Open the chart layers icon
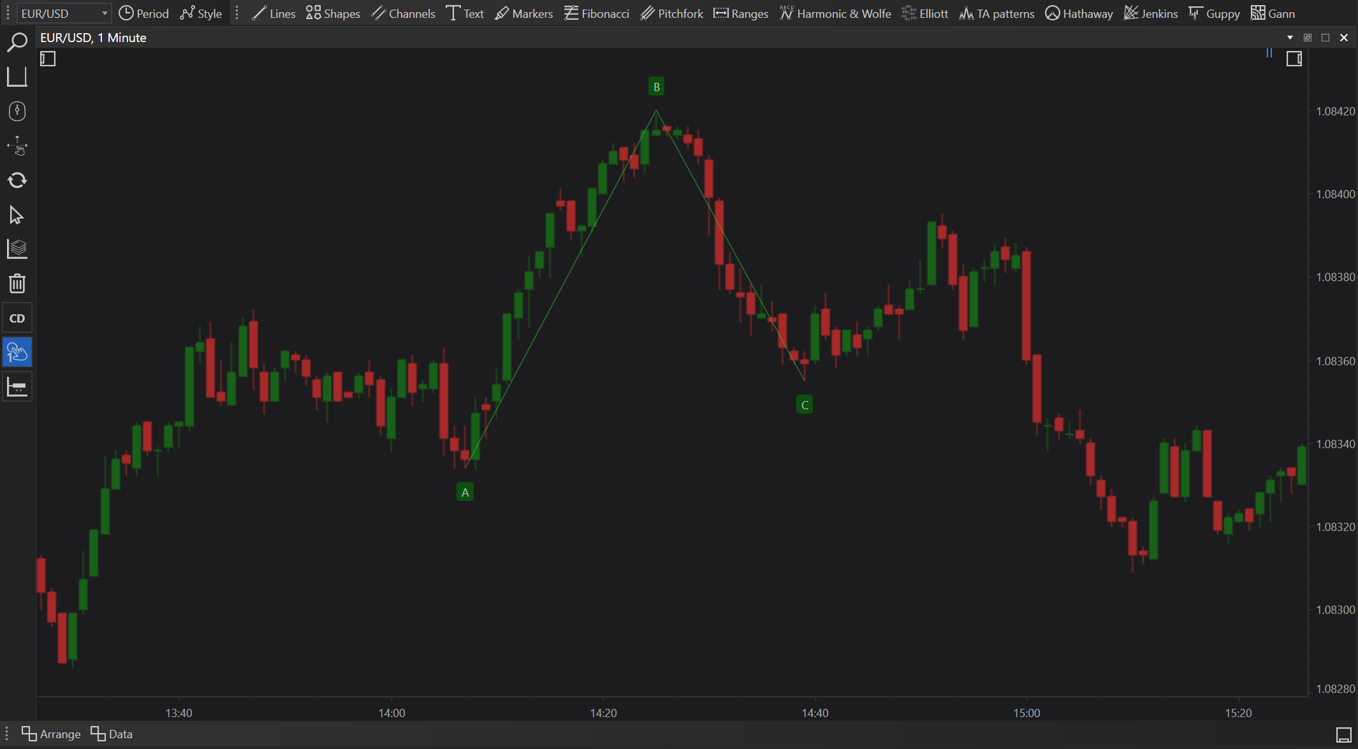This screenshot has height=749, width=1358. point(17,249)
